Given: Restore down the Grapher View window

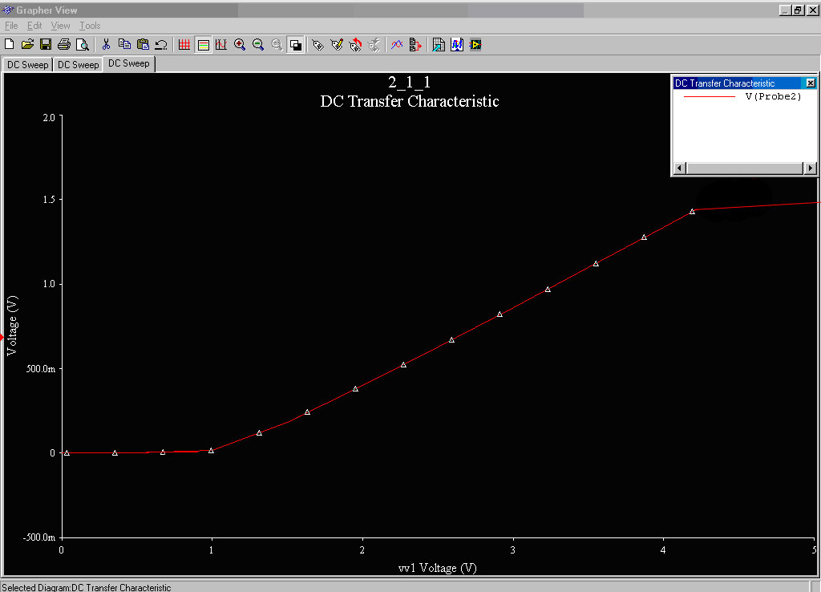Looking at the screenshot, I should [798, 10].
